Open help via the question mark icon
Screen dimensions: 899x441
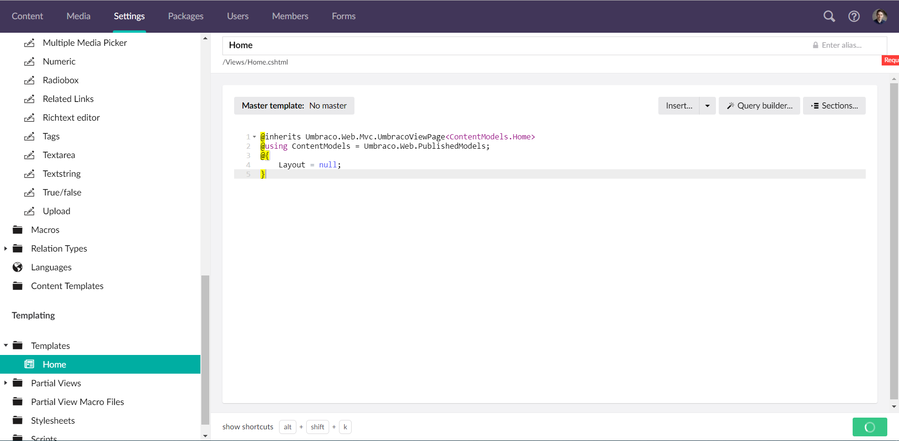tap(854, 16)
